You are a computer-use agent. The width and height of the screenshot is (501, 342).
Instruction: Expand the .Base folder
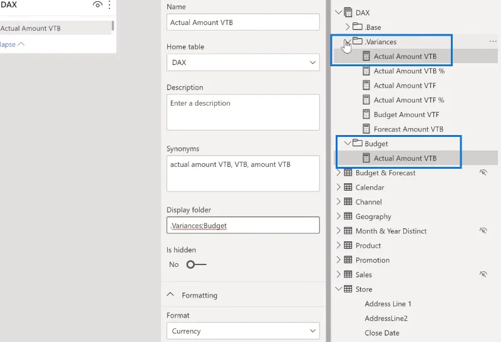(348, 27)
